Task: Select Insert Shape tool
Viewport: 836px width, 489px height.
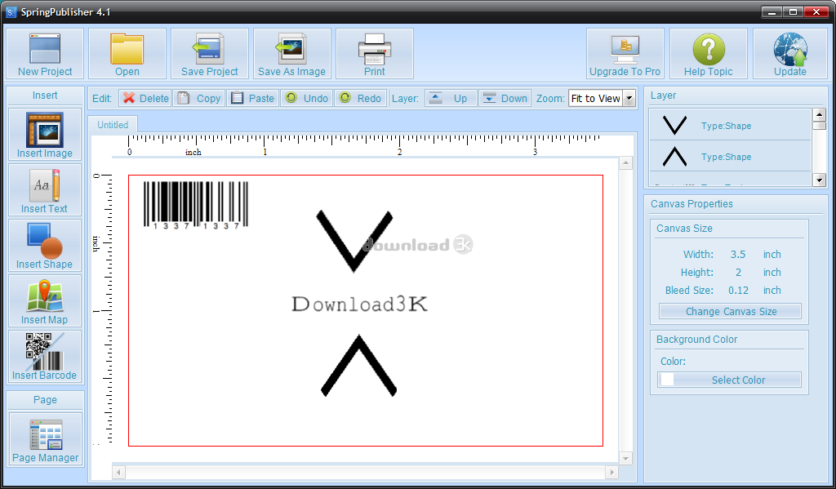Action: click(45, 245)
